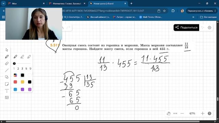
Task: Set stroke thickness to 1
Action: [x=14, y=68]
